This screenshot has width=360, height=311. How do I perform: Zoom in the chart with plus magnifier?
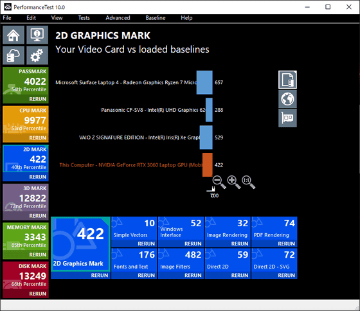[x=234, y=182]
